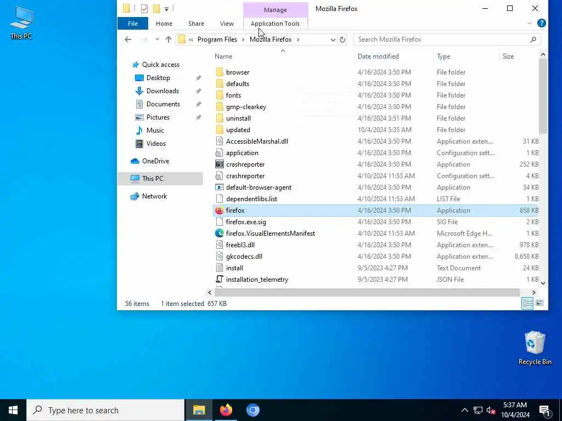Image resolution: width=562 pixels, height=421 pixels.
Task: Open Explorer Help question mark icon
Action: [x=541, y=23]
